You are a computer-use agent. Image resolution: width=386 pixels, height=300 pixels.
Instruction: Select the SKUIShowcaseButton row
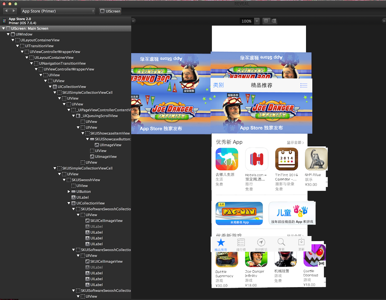click(x=65, y=139)
